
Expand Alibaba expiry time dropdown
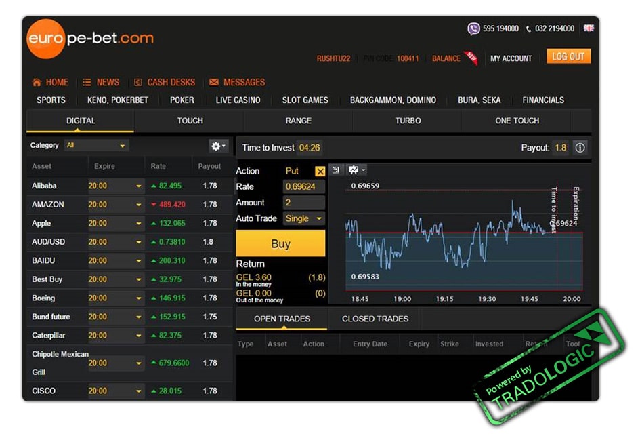[x=116, y=186]
